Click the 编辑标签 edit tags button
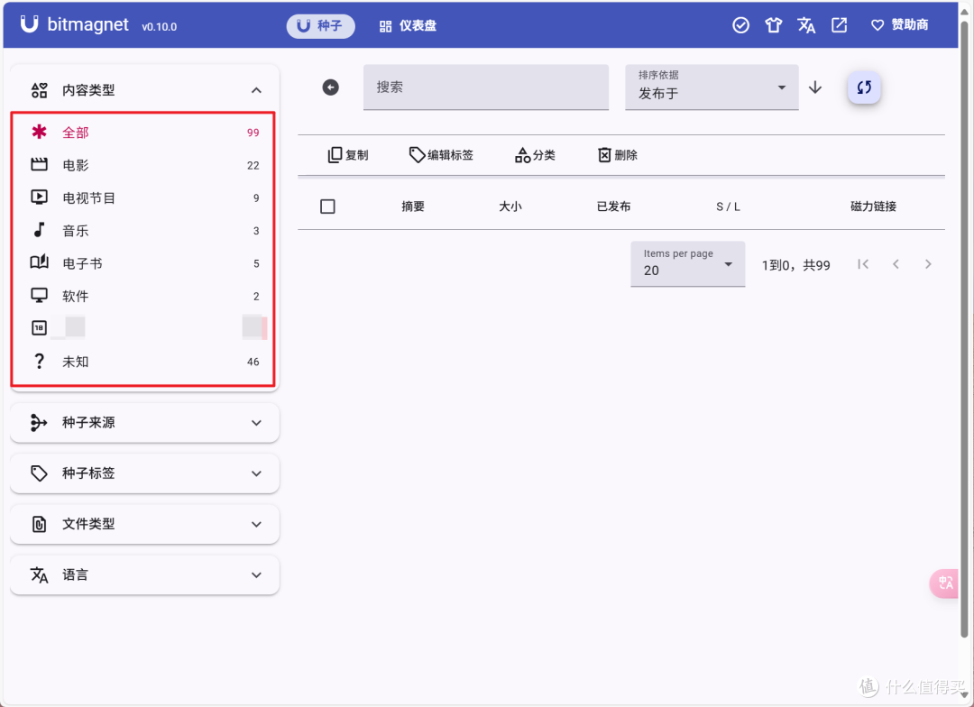The height and width of the screenshot is (707, 974). [441, 155]
